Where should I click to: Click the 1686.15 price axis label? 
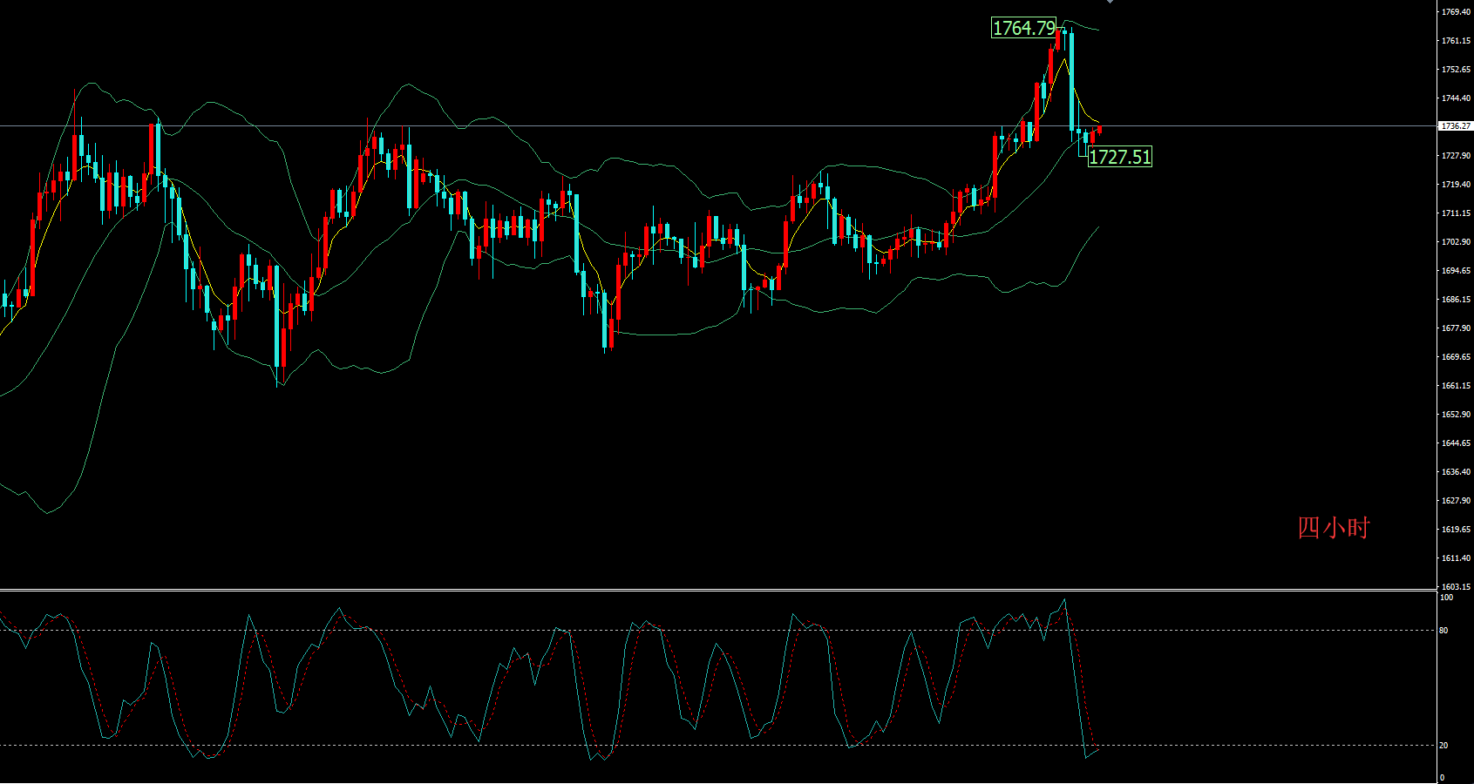click(x=1456, y=300)
